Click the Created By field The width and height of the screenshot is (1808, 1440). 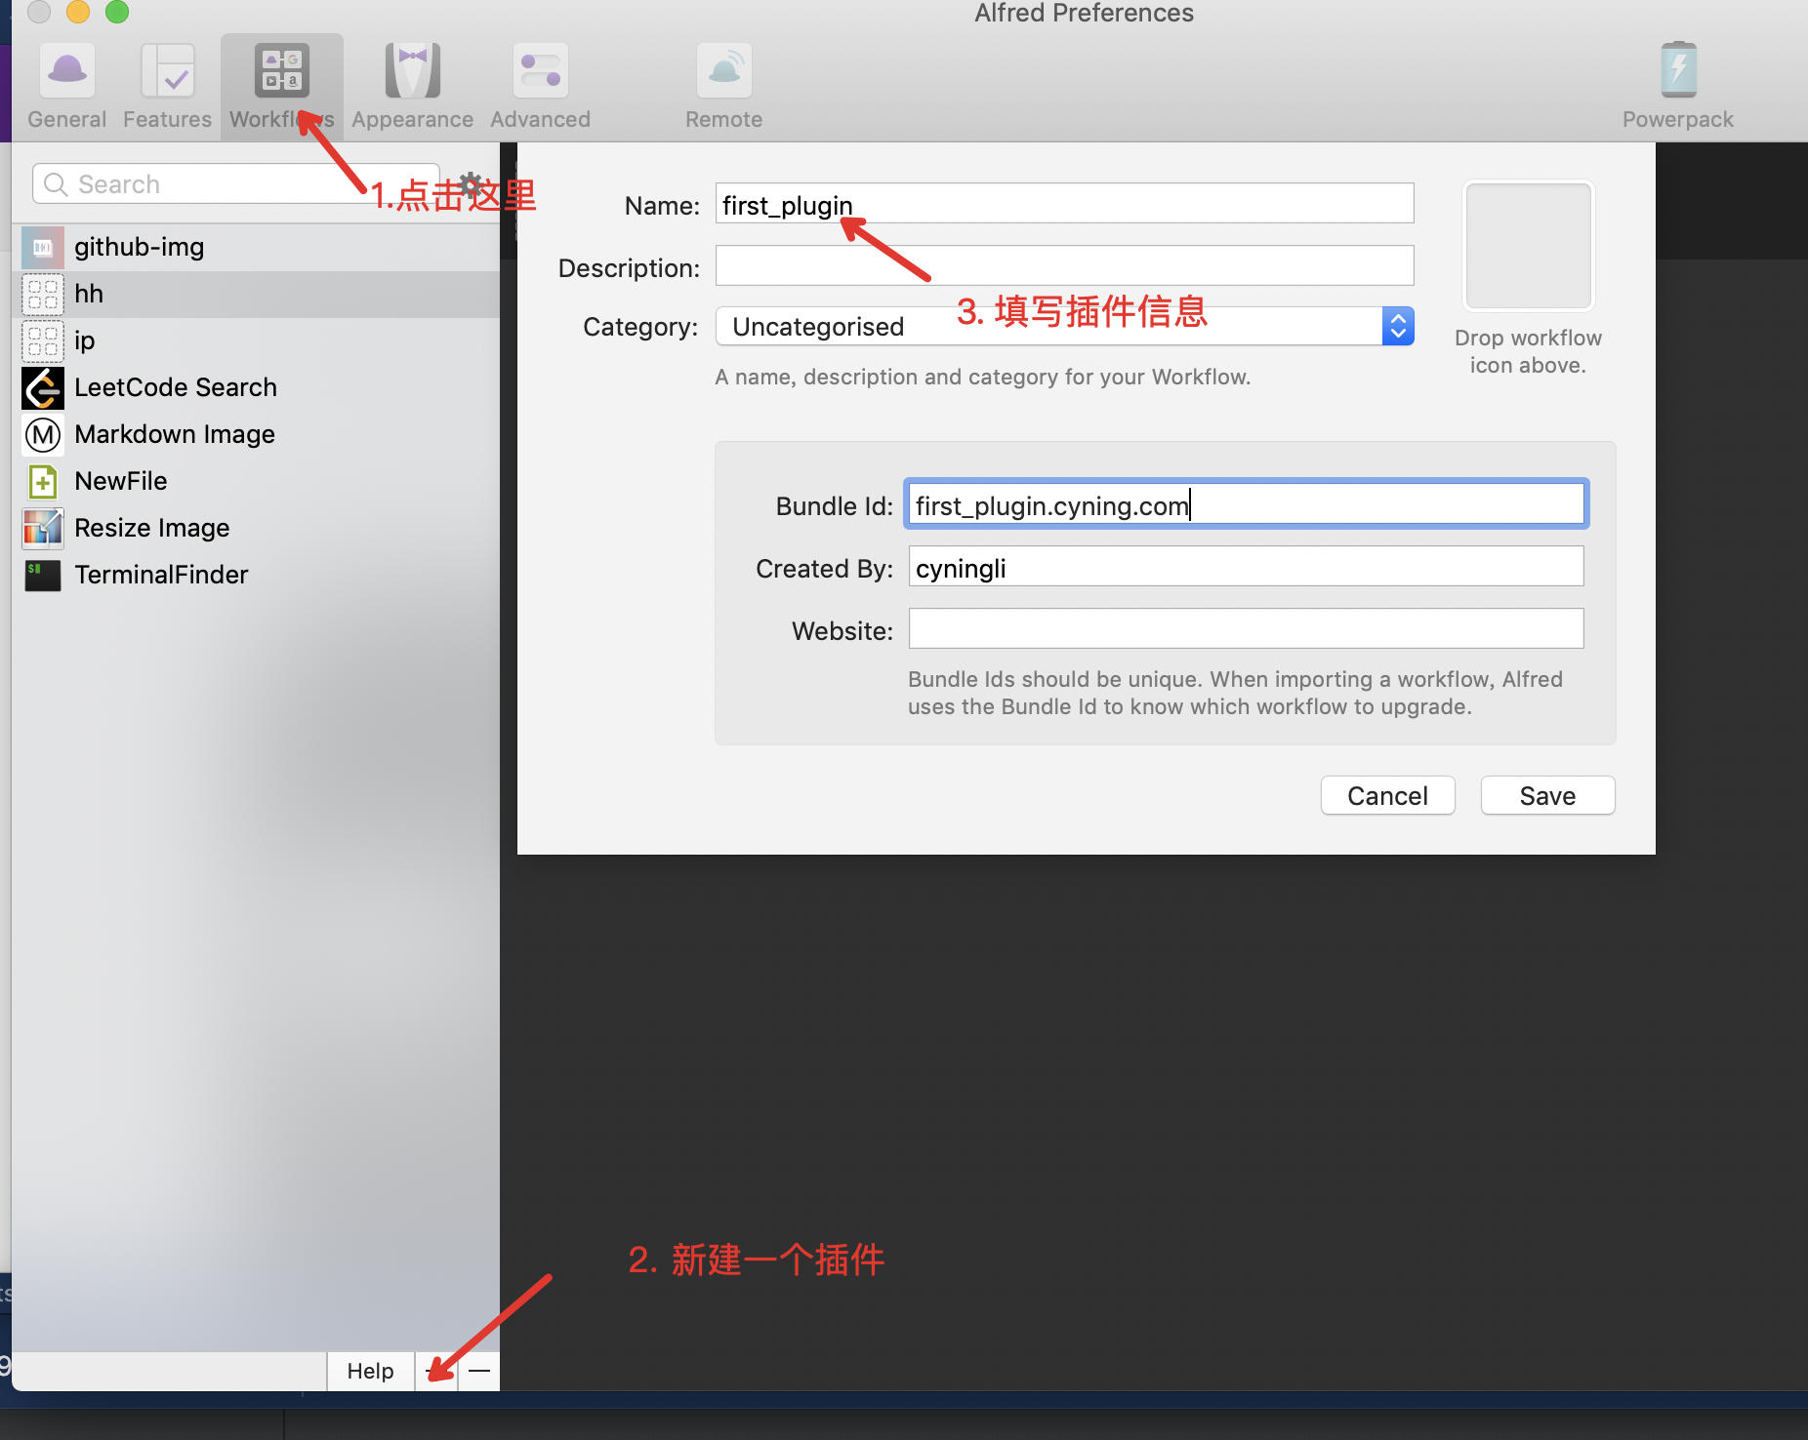[x=1246, y=567]
